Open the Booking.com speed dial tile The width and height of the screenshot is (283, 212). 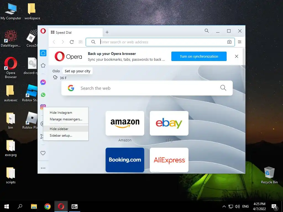point(125,160)
